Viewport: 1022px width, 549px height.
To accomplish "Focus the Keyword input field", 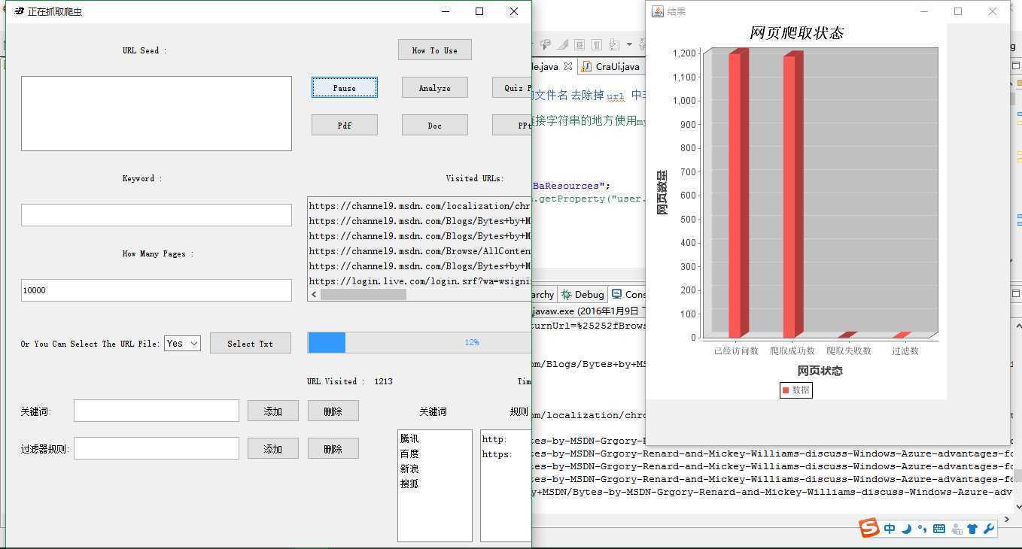I will coord(157,215).
